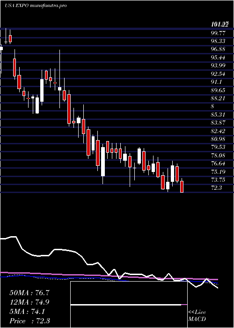Click the 80.98 price axis label
Viewport: 234px width, 328px height.
[218, 139]
